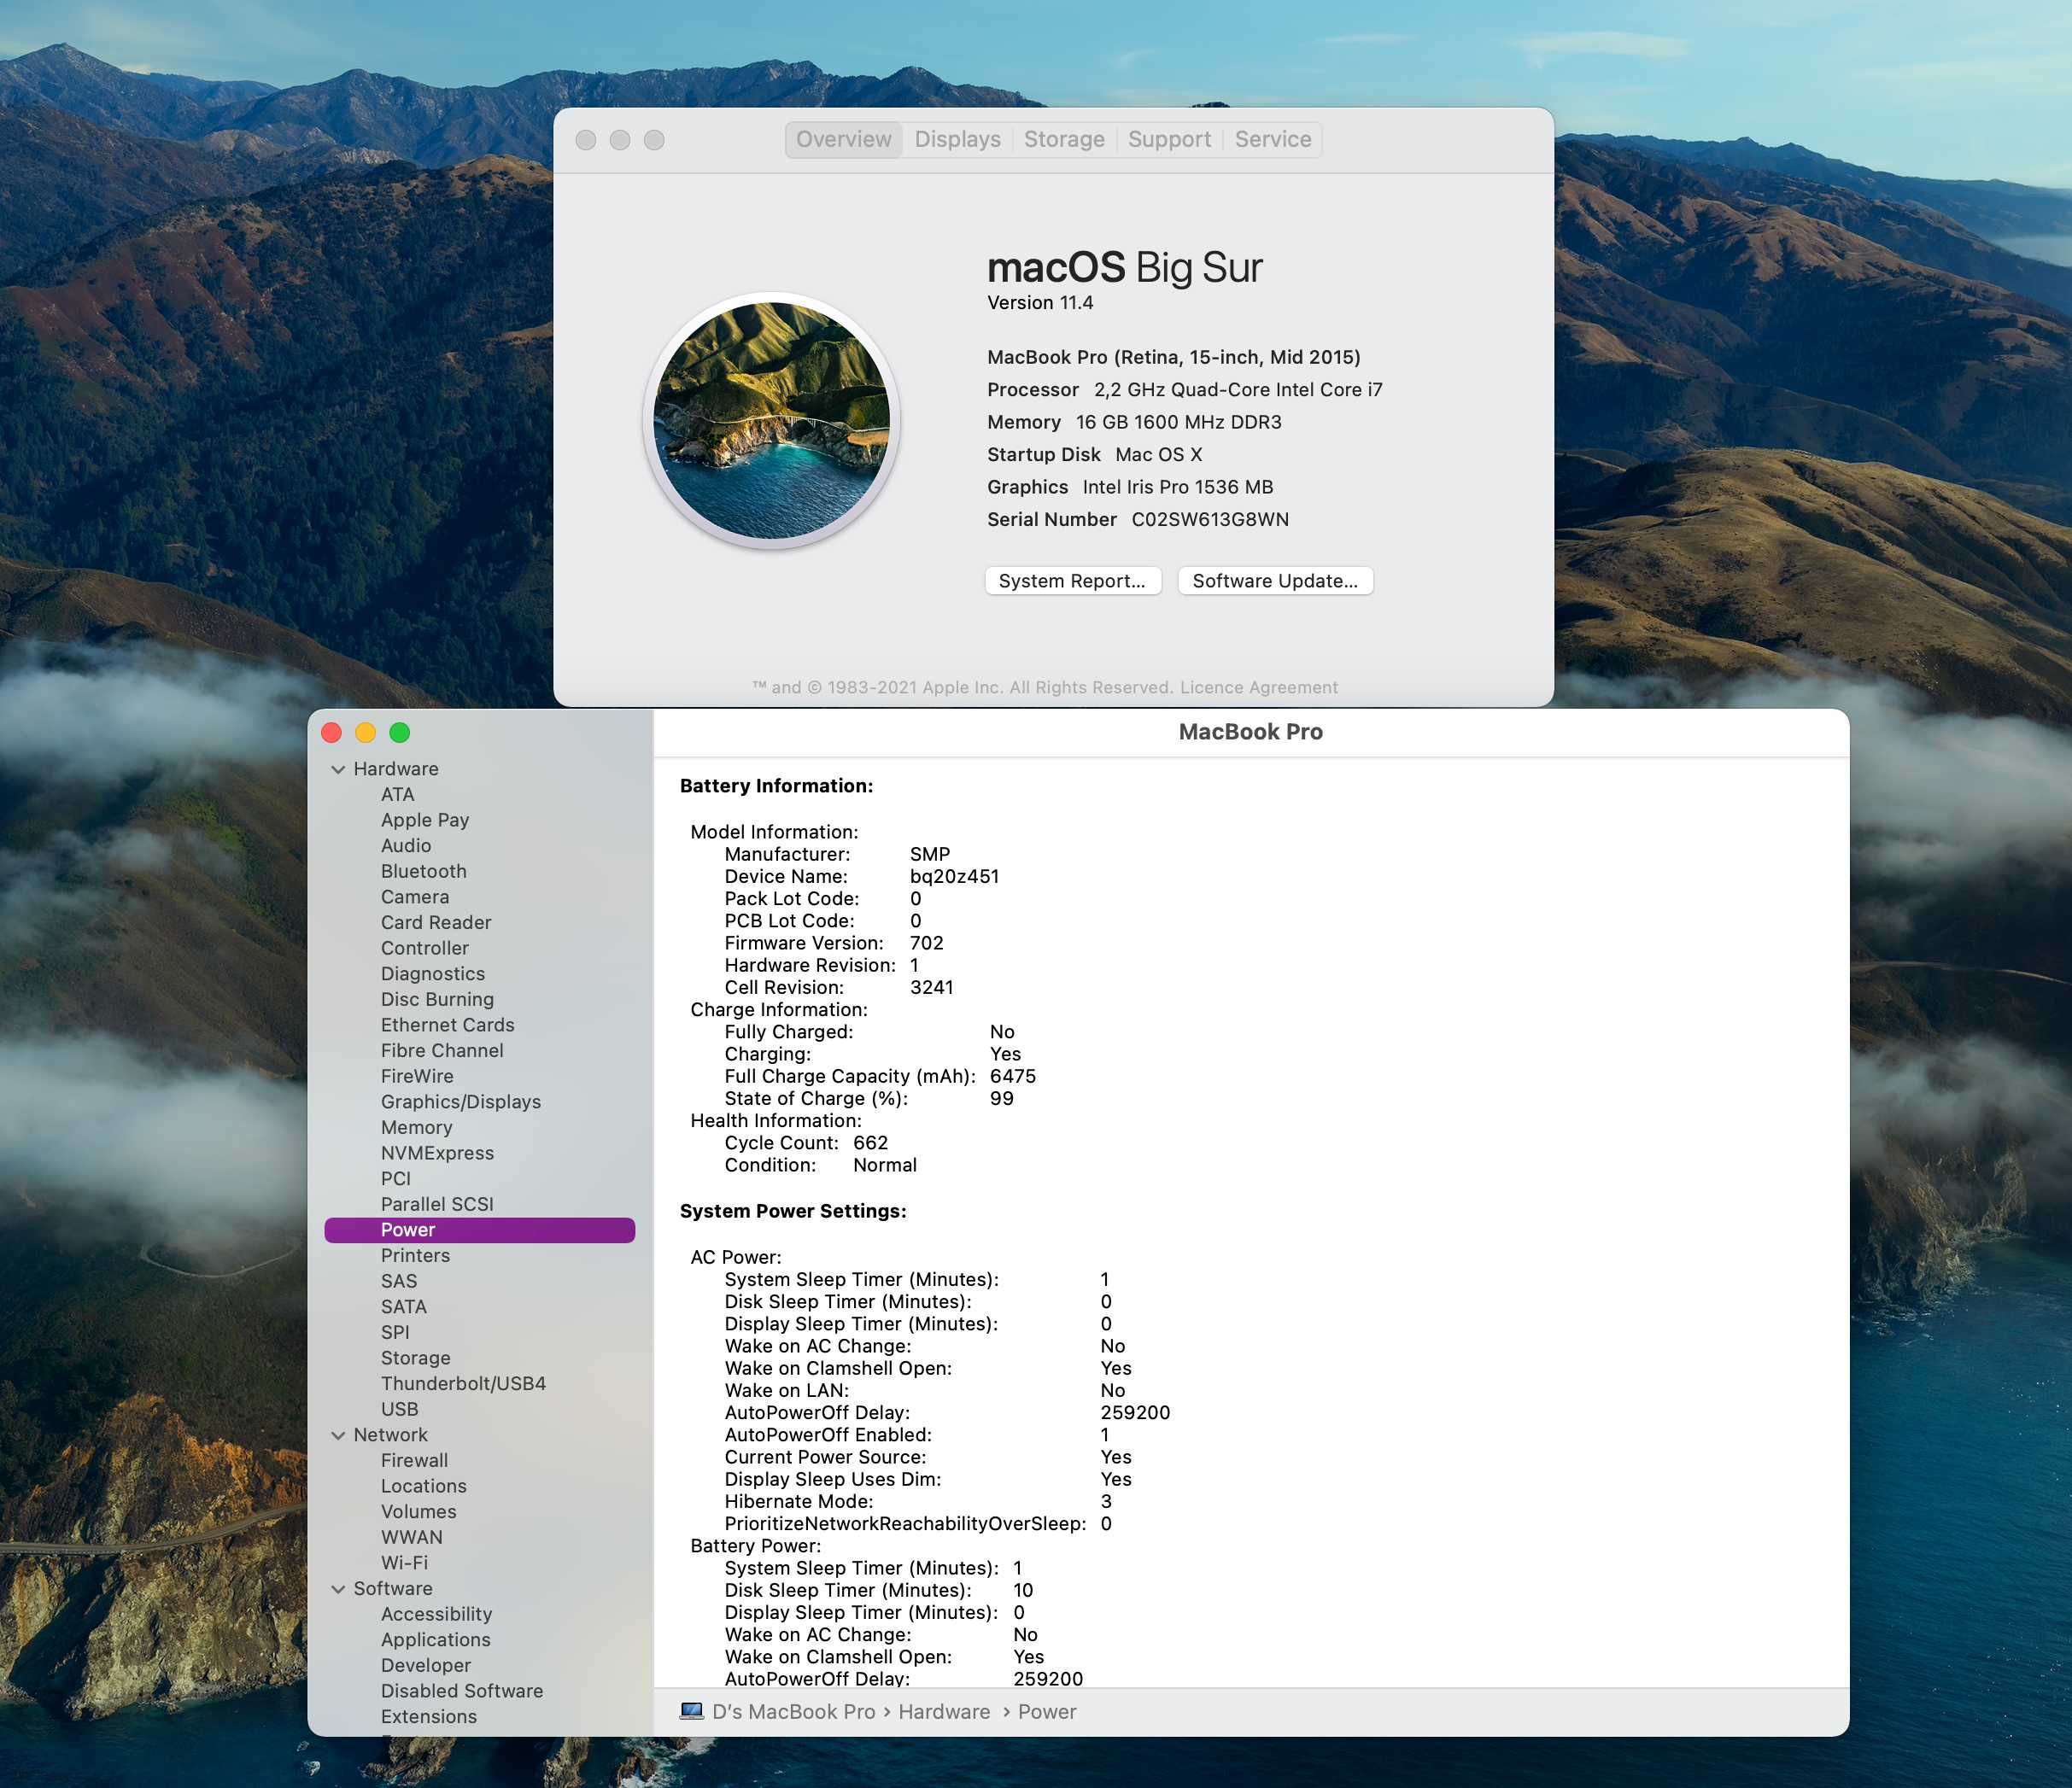2072x1788 pixels.
Task: Select NVMExpress in the sidebar
Action: [437, 1153]
